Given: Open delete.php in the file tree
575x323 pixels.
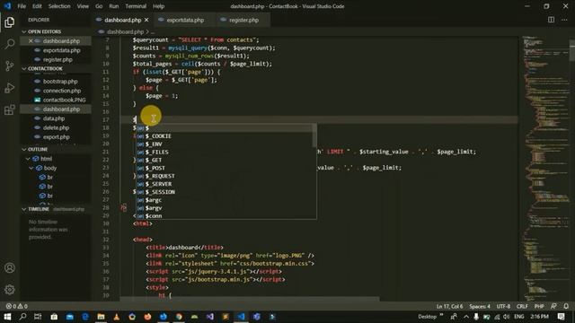Looking at the screenshot, I should [x=56, y=127].
